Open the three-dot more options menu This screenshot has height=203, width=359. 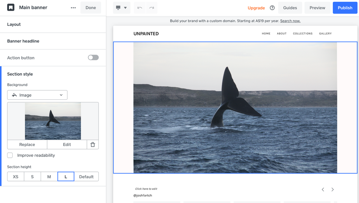coord(73,8)
